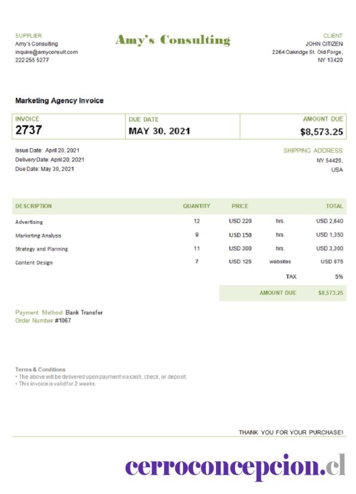The height and width of the screenshot is (494, 356).
Task: Click the Amy's Consulting green logo title
Action: pyautogui.click(x=173, y=41)
